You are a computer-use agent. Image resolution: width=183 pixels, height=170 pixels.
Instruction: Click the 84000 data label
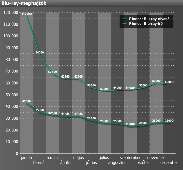[40, 52]
